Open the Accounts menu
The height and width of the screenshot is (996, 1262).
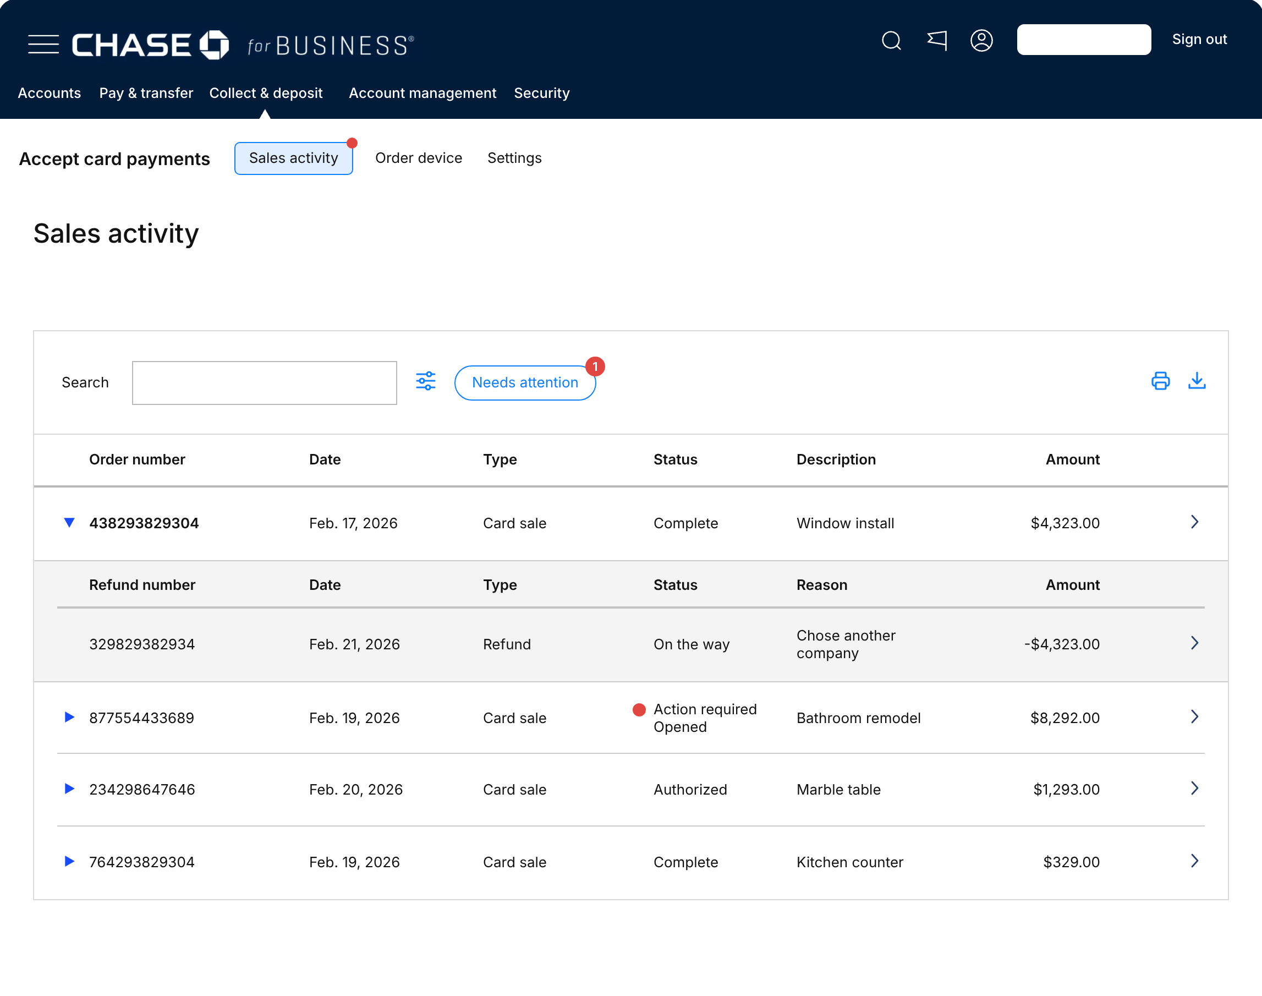(x=50, y=94)
